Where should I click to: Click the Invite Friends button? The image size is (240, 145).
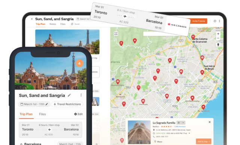(x=198, y=21)
